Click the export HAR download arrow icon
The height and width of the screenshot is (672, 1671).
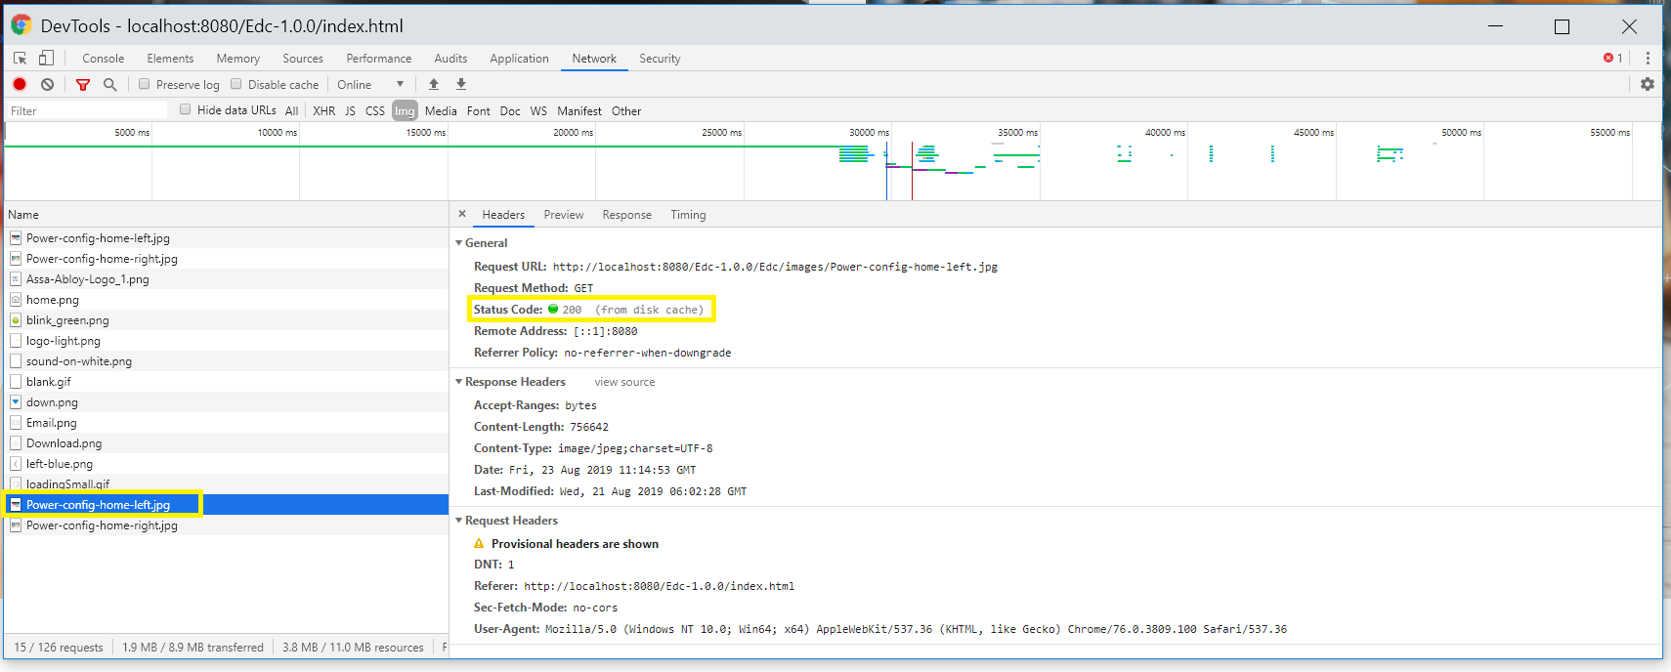pyautogui.click(x=461, y=85)
